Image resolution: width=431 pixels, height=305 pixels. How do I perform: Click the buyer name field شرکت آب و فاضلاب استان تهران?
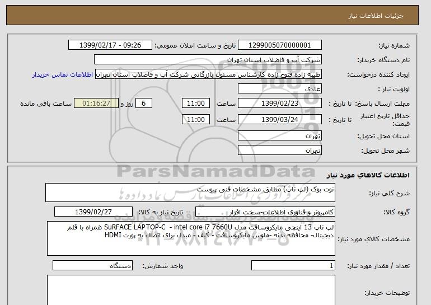(x=208, y=60)
